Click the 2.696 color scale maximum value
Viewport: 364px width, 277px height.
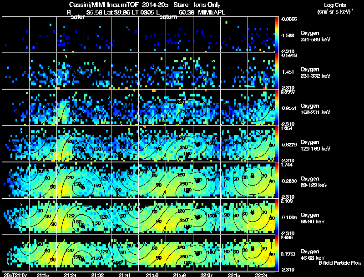point(287,237)
